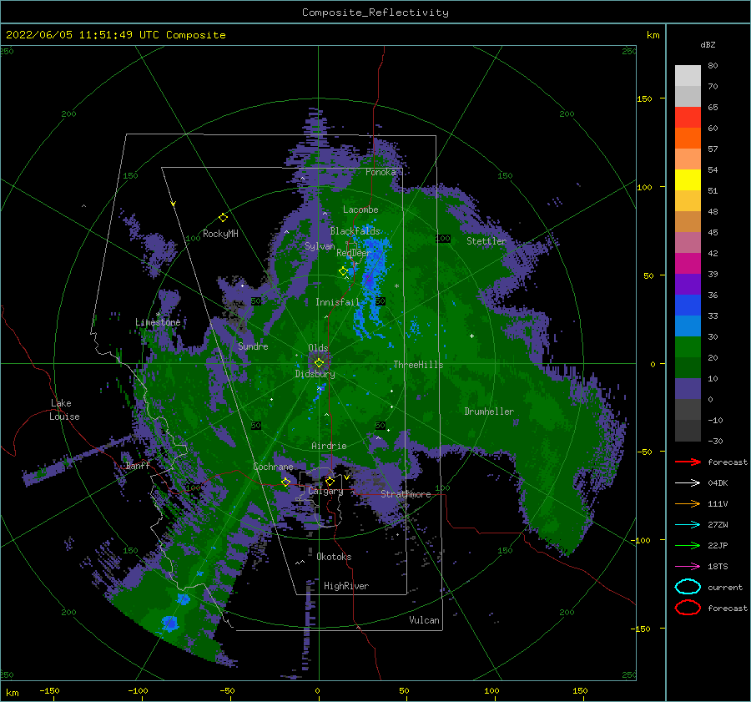Viewport: 751px width, 702px height.
Task: Click the blue storm cell at southwest edge
Action: [x=170, y=623]
